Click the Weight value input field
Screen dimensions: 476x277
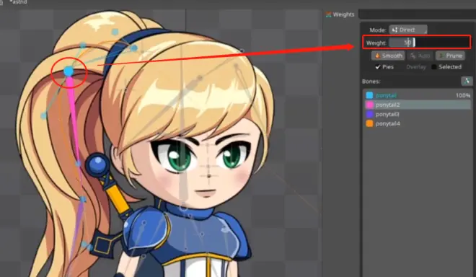coord(402,43)
